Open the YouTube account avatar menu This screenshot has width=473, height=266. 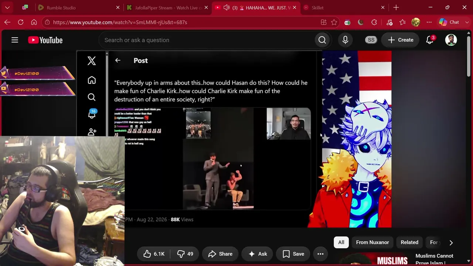pyautogui.click(x=451, y=40)
